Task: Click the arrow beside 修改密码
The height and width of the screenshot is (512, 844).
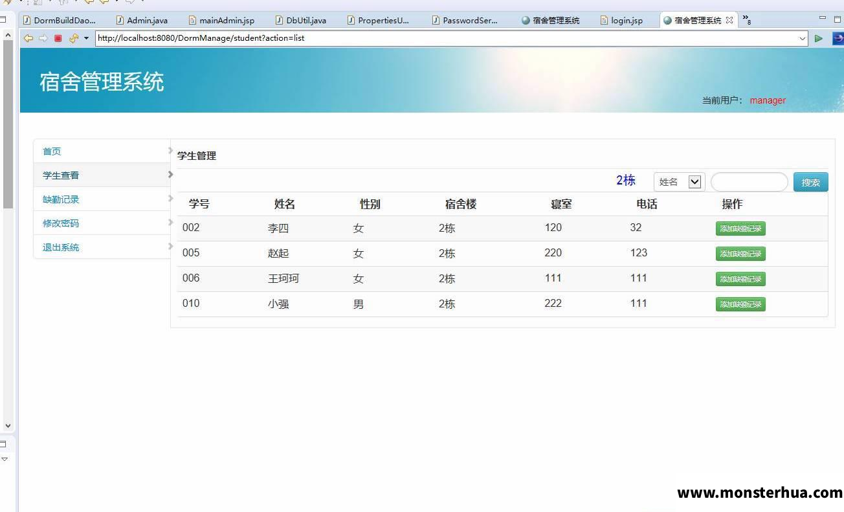Action: pyautogui.click(x=170, y=222)
